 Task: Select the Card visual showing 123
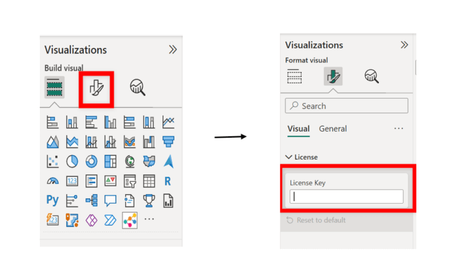pyautogui.click(x=72, y=181)
